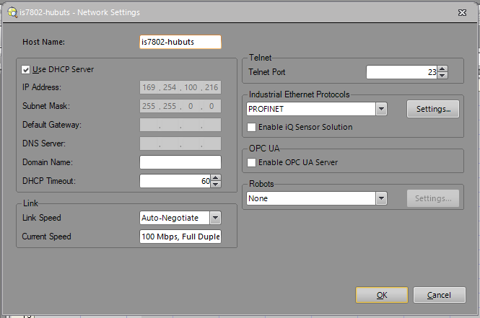480x318 pixels.
Task: Close the Network Settings dialog
Action: click(x=462, y=12)
